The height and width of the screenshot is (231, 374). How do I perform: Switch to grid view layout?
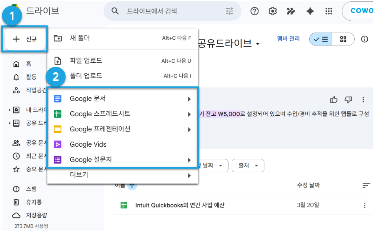[x=343, y=39]
